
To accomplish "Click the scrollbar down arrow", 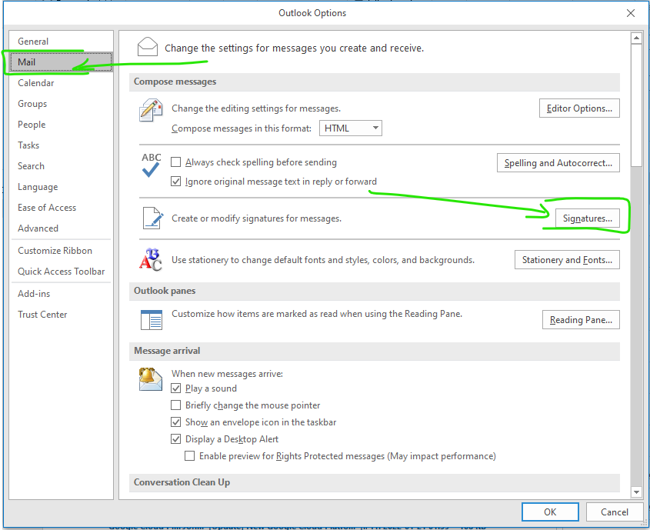I will 636,492.
